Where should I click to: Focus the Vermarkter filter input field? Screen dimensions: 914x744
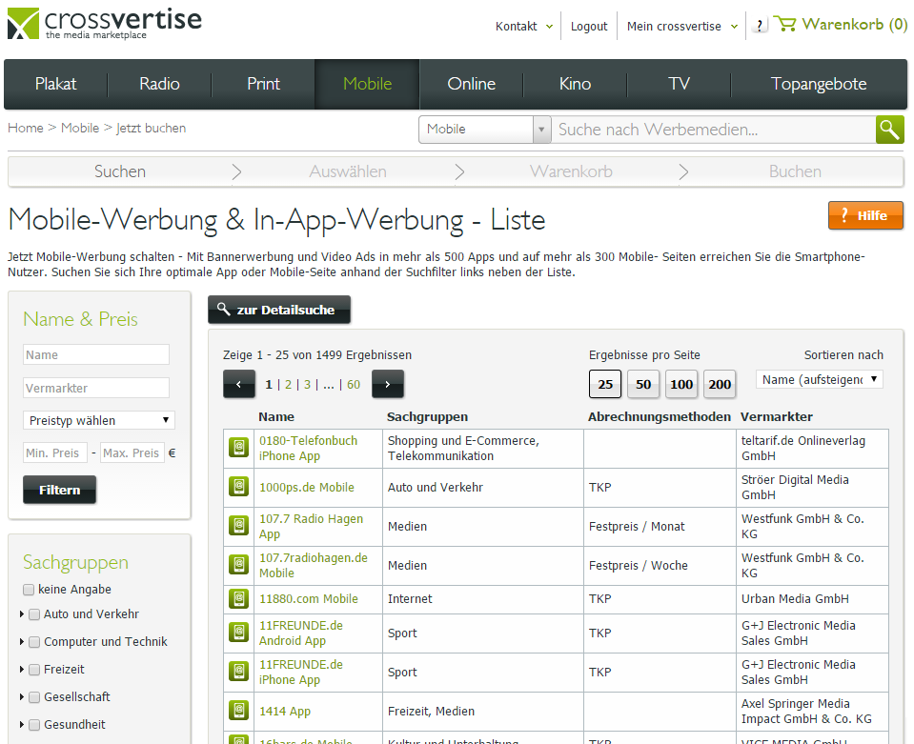pos(96,388)
